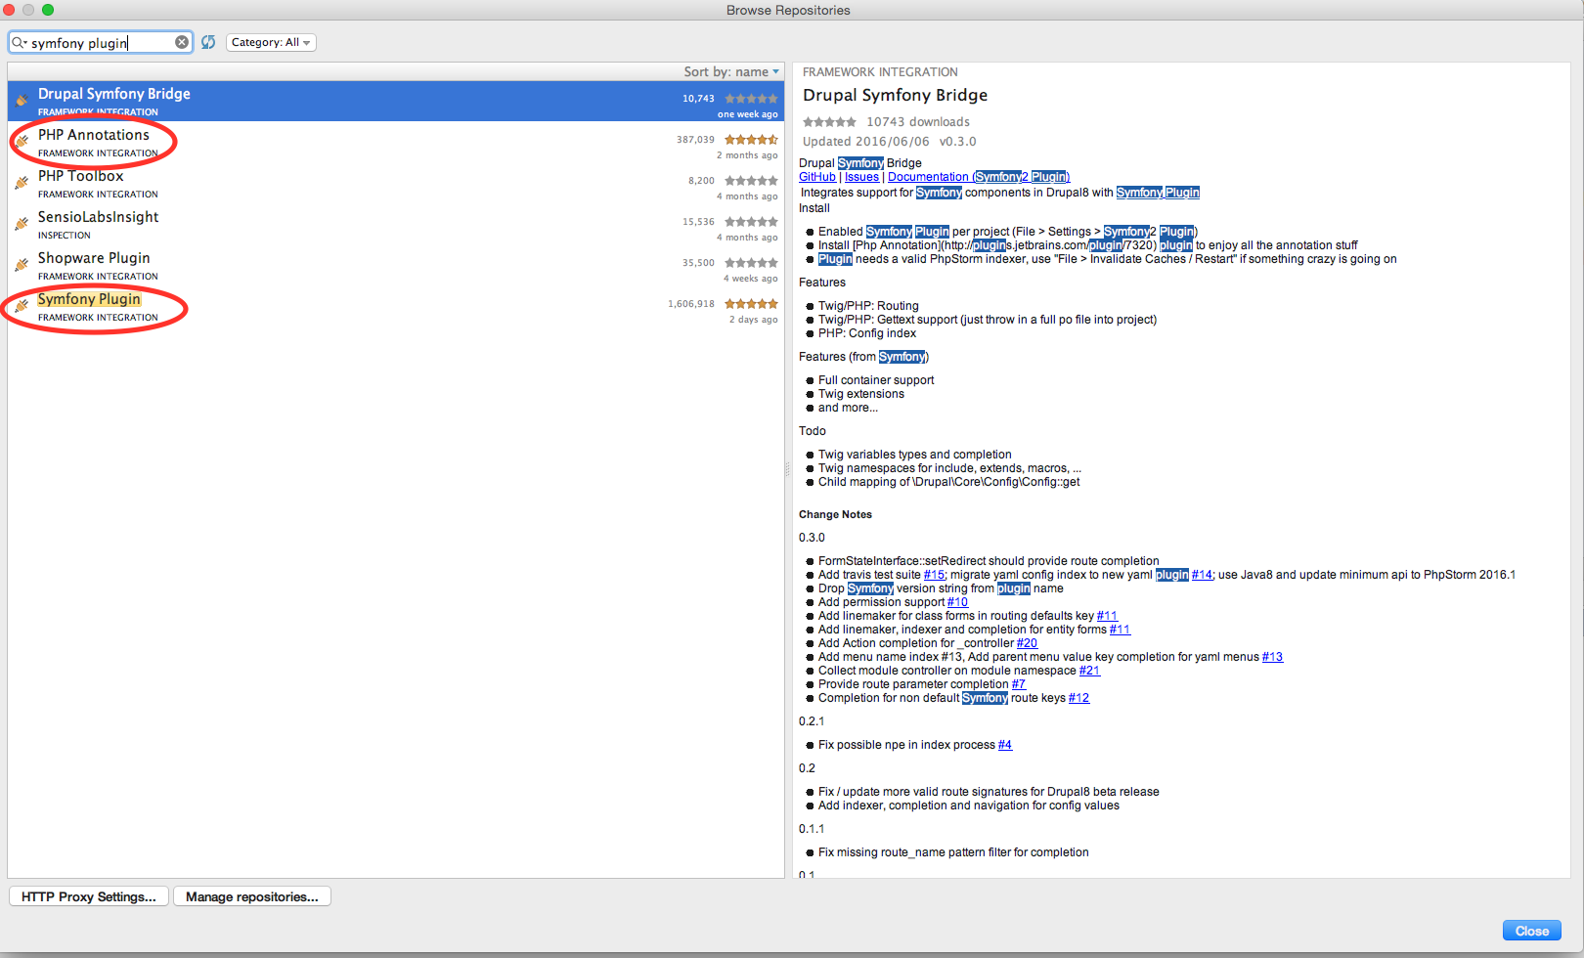Open the Sort by: name dropdown

[731, 71]
